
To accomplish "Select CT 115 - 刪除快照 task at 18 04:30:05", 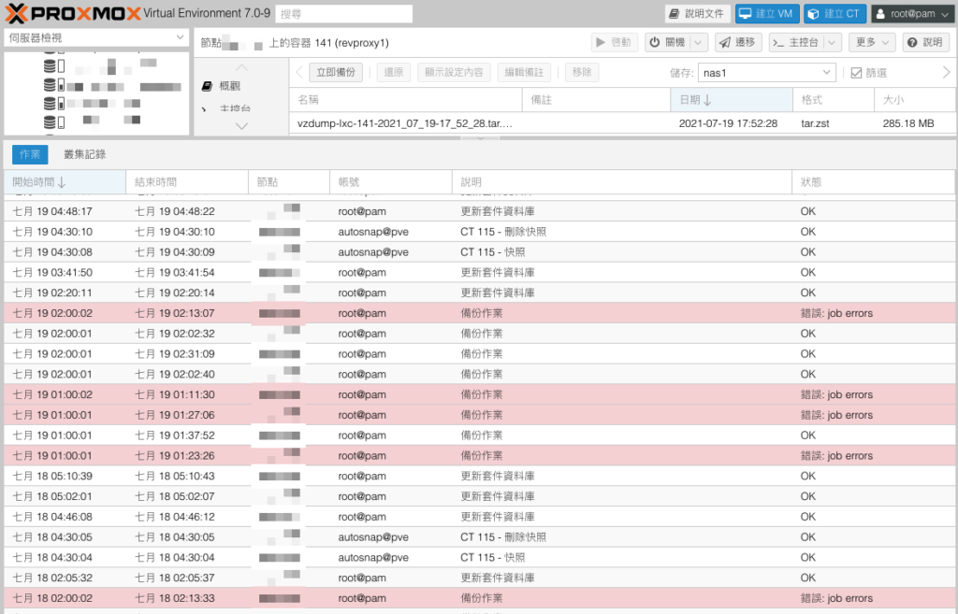I will pyautogui.click(x=479, y=537).
